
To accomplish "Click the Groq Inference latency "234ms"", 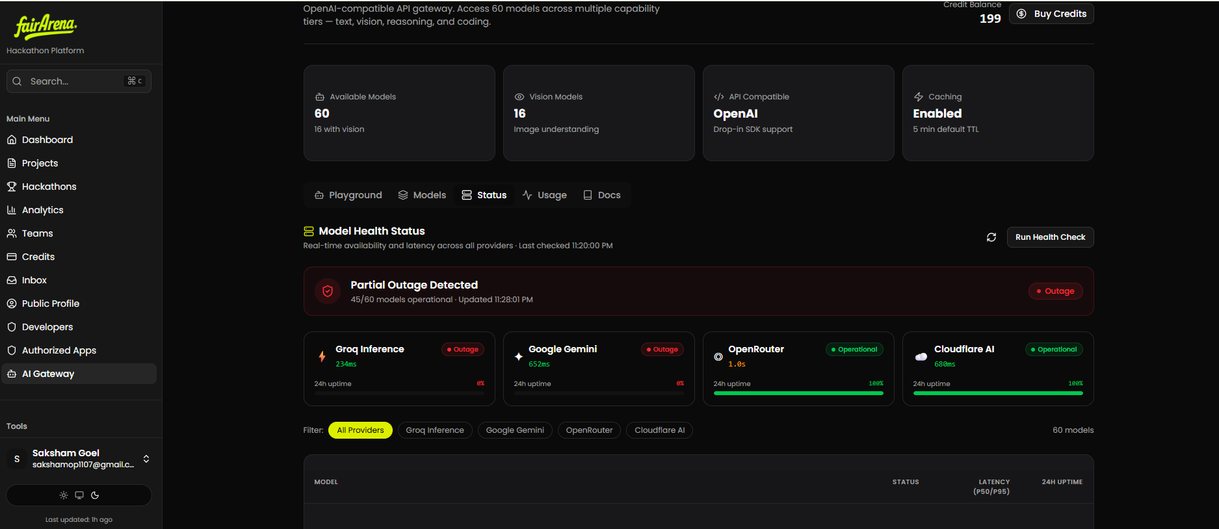I will click(346, 365).
